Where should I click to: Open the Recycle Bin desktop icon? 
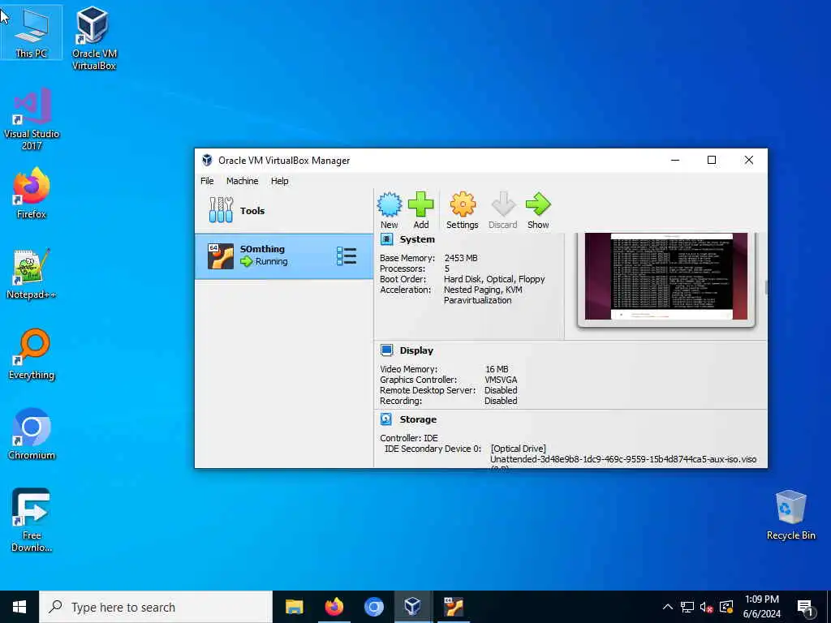(x=790, y=515)
